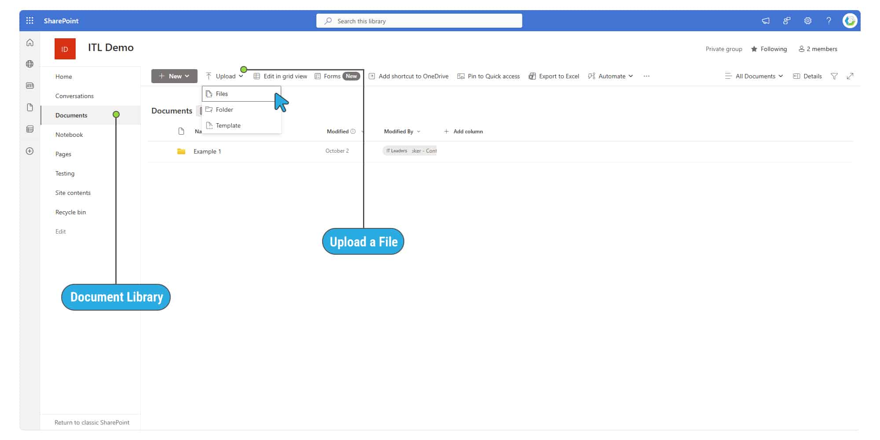Open the Recycle bin navigation item
The image size is (880, 440).
click(x=70, y=212)
